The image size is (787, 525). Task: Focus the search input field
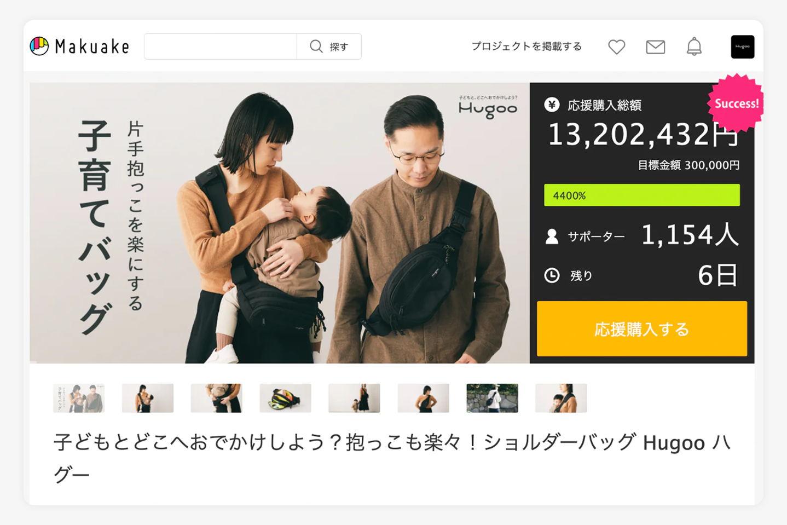221,47
